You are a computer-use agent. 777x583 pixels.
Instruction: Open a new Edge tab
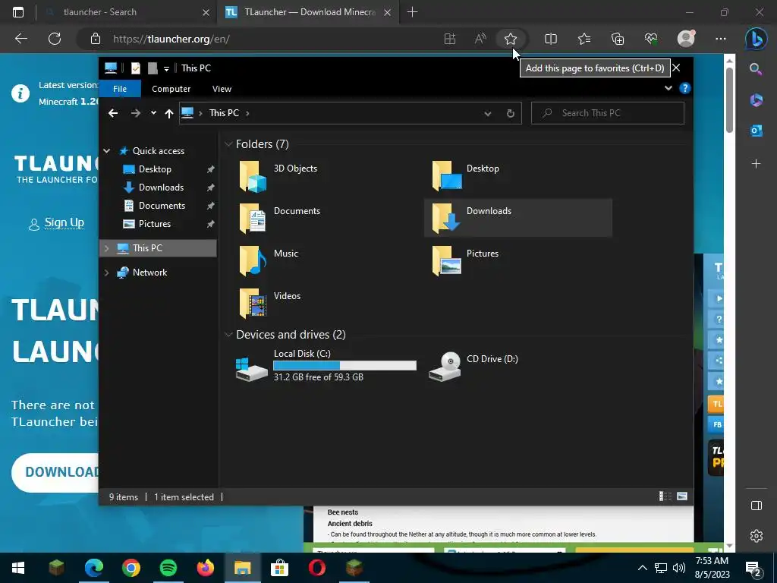coord(412,12)
